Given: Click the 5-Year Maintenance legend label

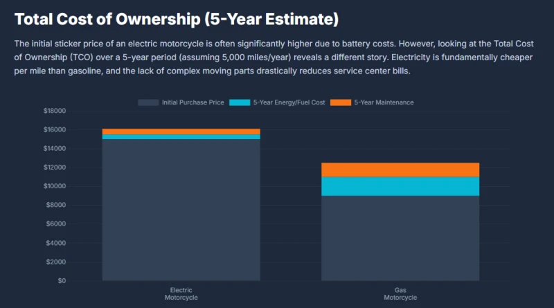Looking at the screenshot, I should 384,102.
